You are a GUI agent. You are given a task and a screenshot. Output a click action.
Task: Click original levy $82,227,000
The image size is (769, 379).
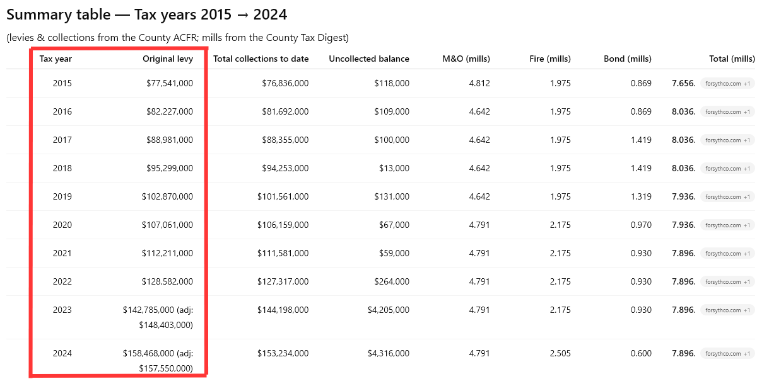170,111
